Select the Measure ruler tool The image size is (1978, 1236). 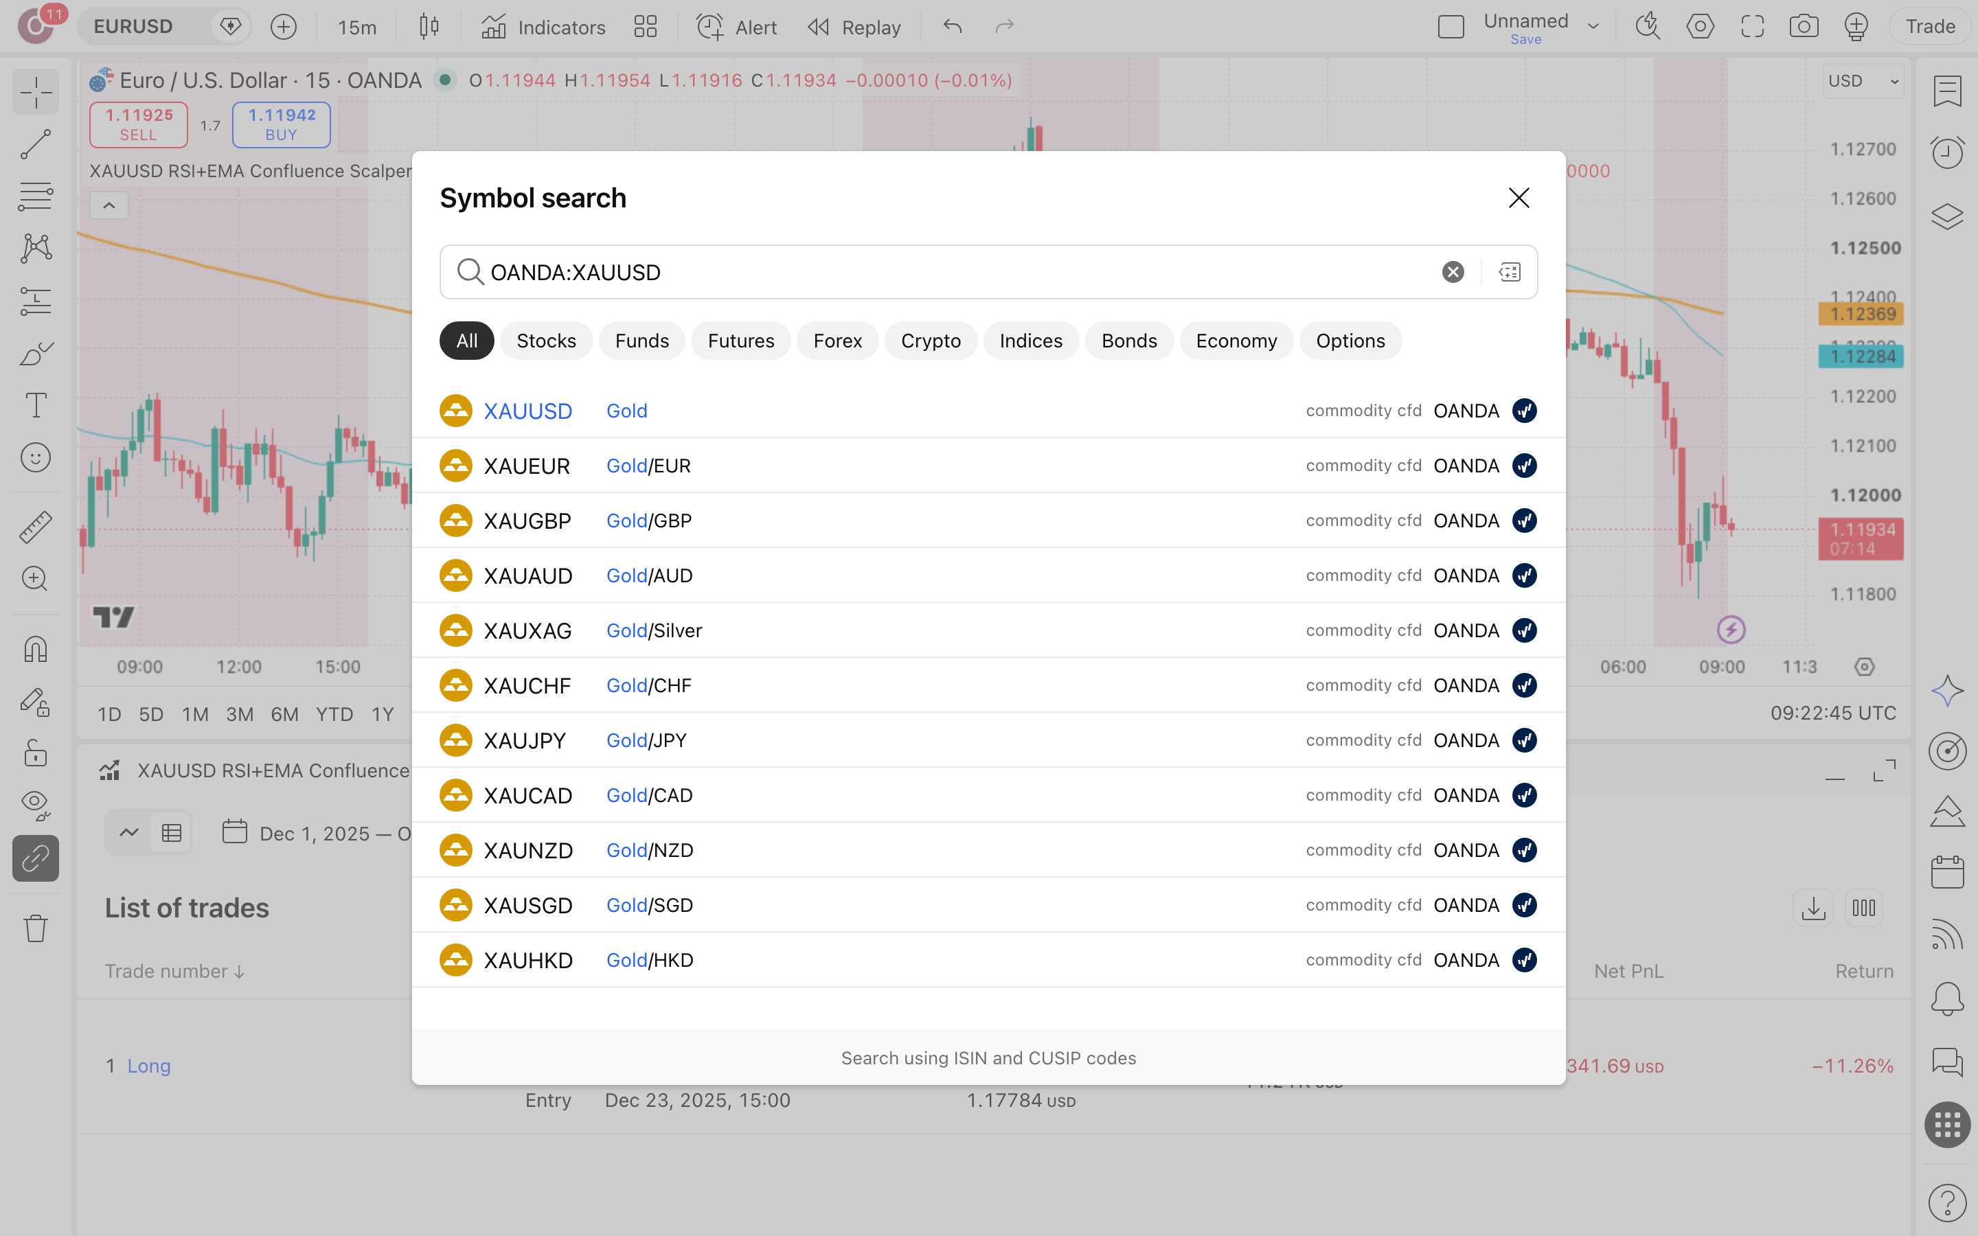(36, 527)
